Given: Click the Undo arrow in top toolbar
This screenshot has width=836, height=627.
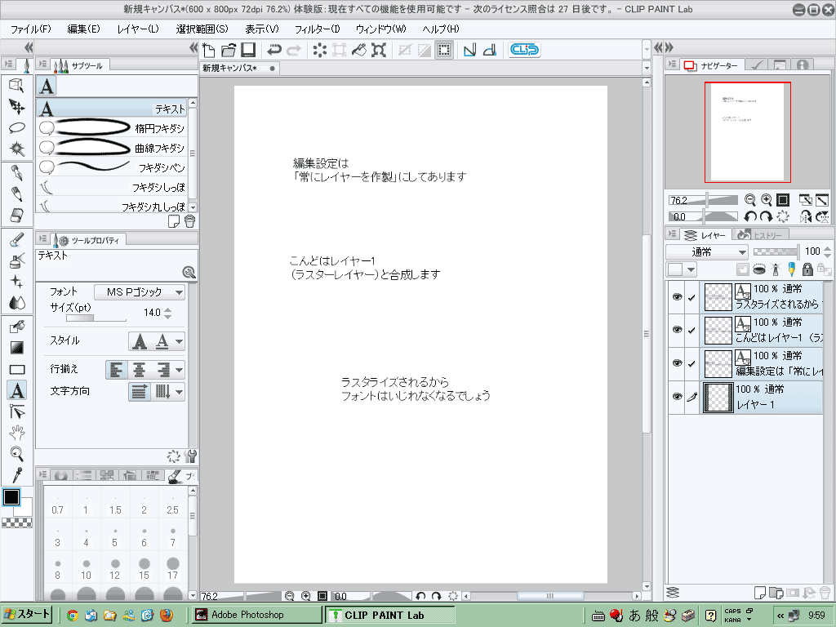Looking at the screenshot, I should 274,50.
